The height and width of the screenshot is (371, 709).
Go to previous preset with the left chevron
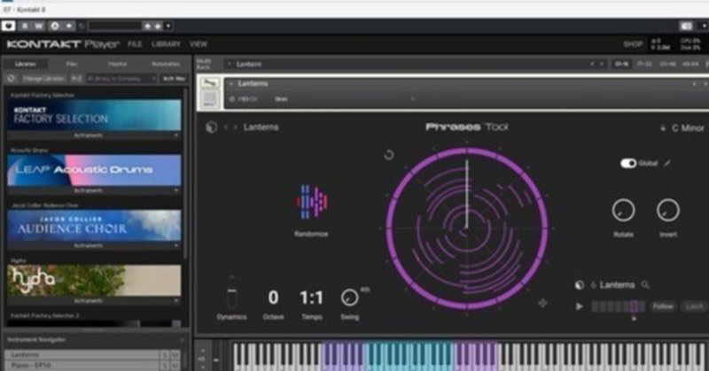point(226,128)
